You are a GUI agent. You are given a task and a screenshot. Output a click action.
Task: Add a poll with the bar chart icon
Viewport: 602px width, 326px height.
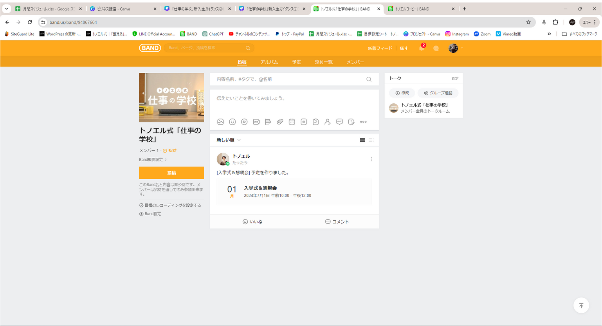268,122
